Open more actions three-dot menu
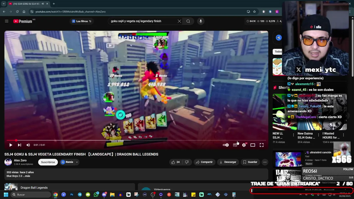This screenshot has width=354, height=199. coord(265,162)
